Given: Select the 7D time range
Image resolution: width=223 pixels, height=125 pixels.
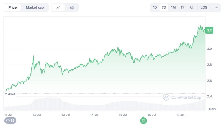Looking at the screenshot, I should tap(164, 7).
